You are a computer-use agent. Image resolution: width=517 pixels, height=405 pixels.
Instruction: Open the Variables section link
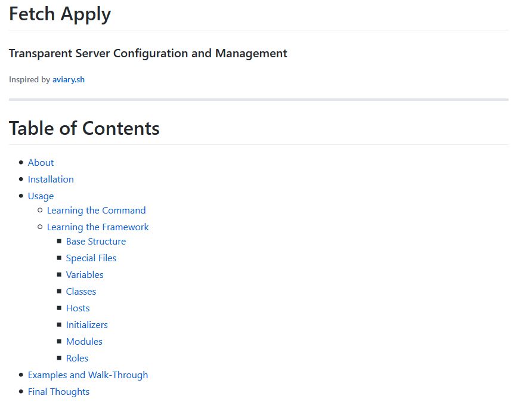pyautogui.click(x=85, y=274)
